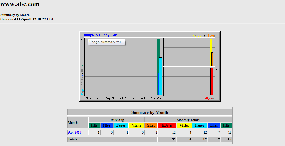Click the cyan Pages bar in chart
The width and height of the screenshot is (285, 146).
point(161,76)
